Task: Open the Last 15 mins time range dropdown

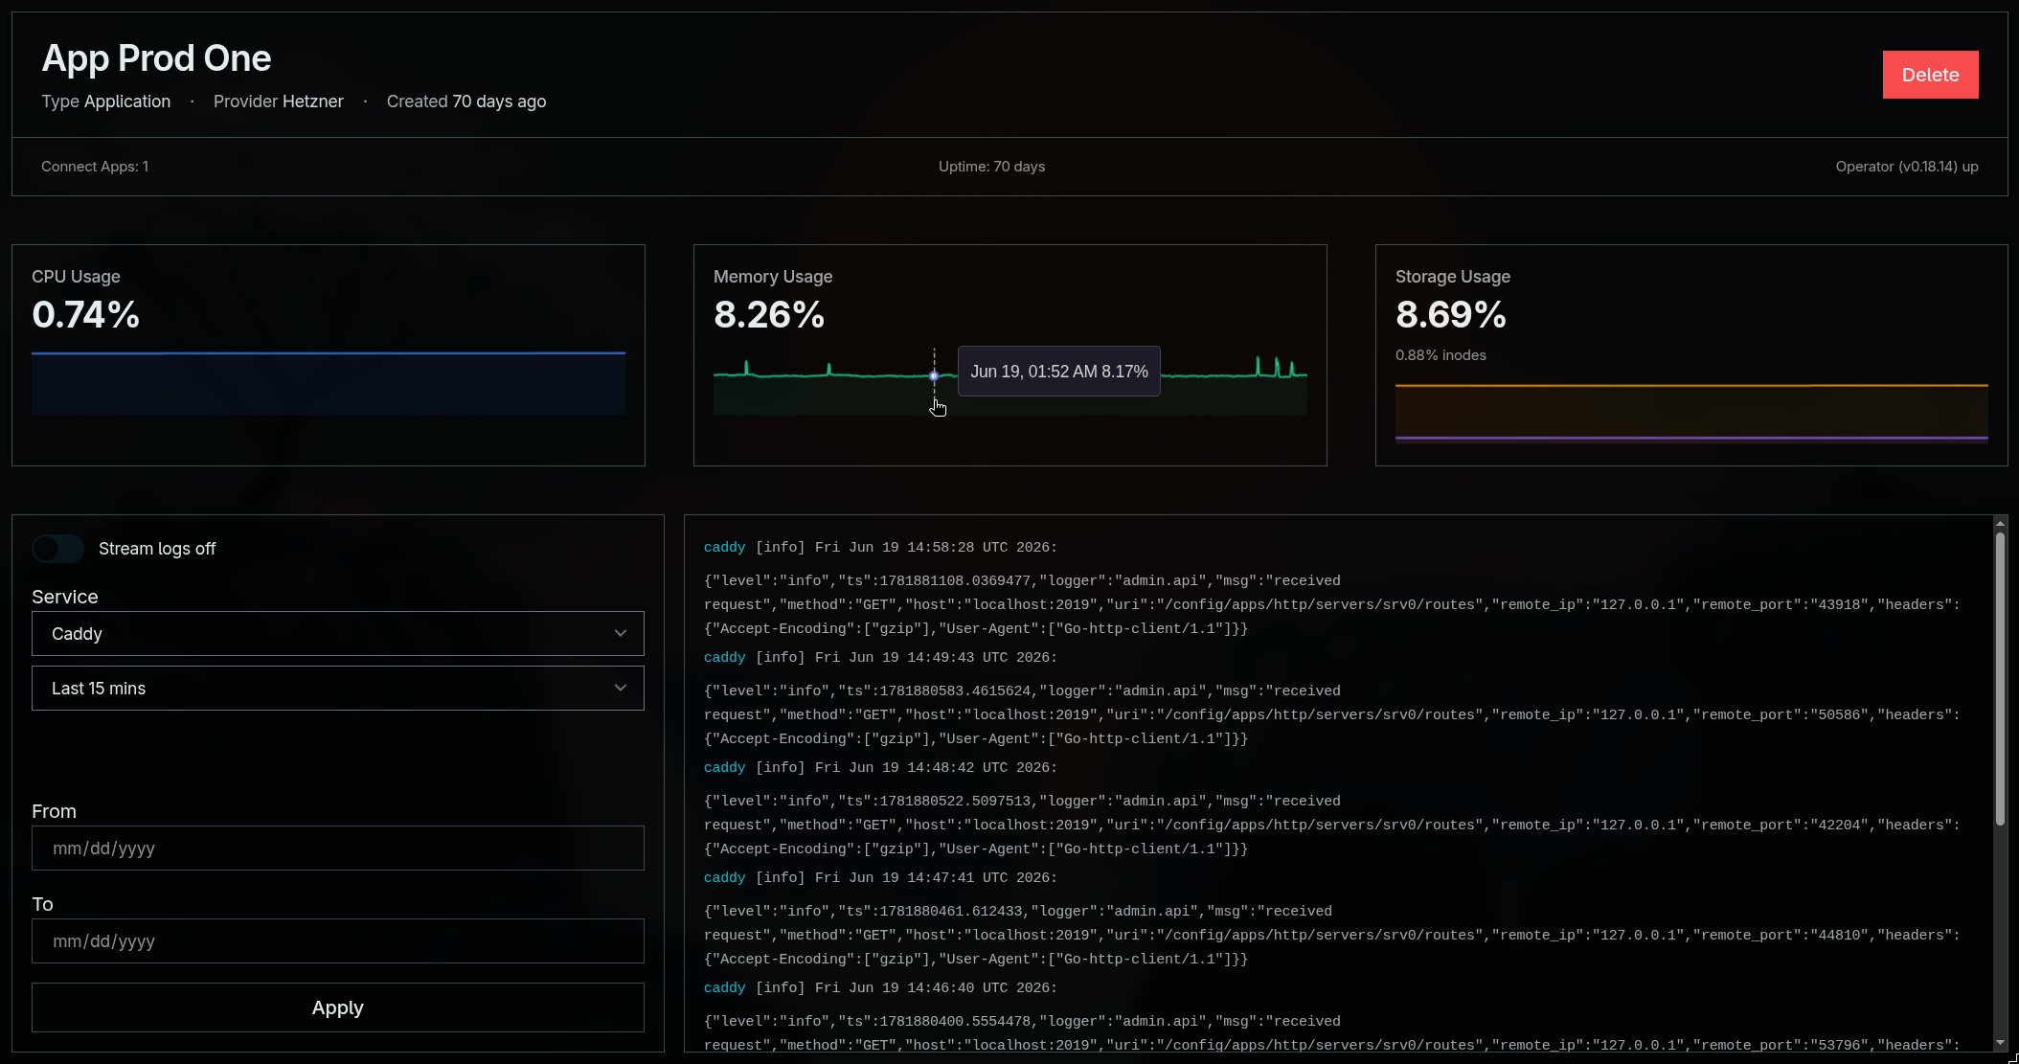Action: (x=337, y=689)
